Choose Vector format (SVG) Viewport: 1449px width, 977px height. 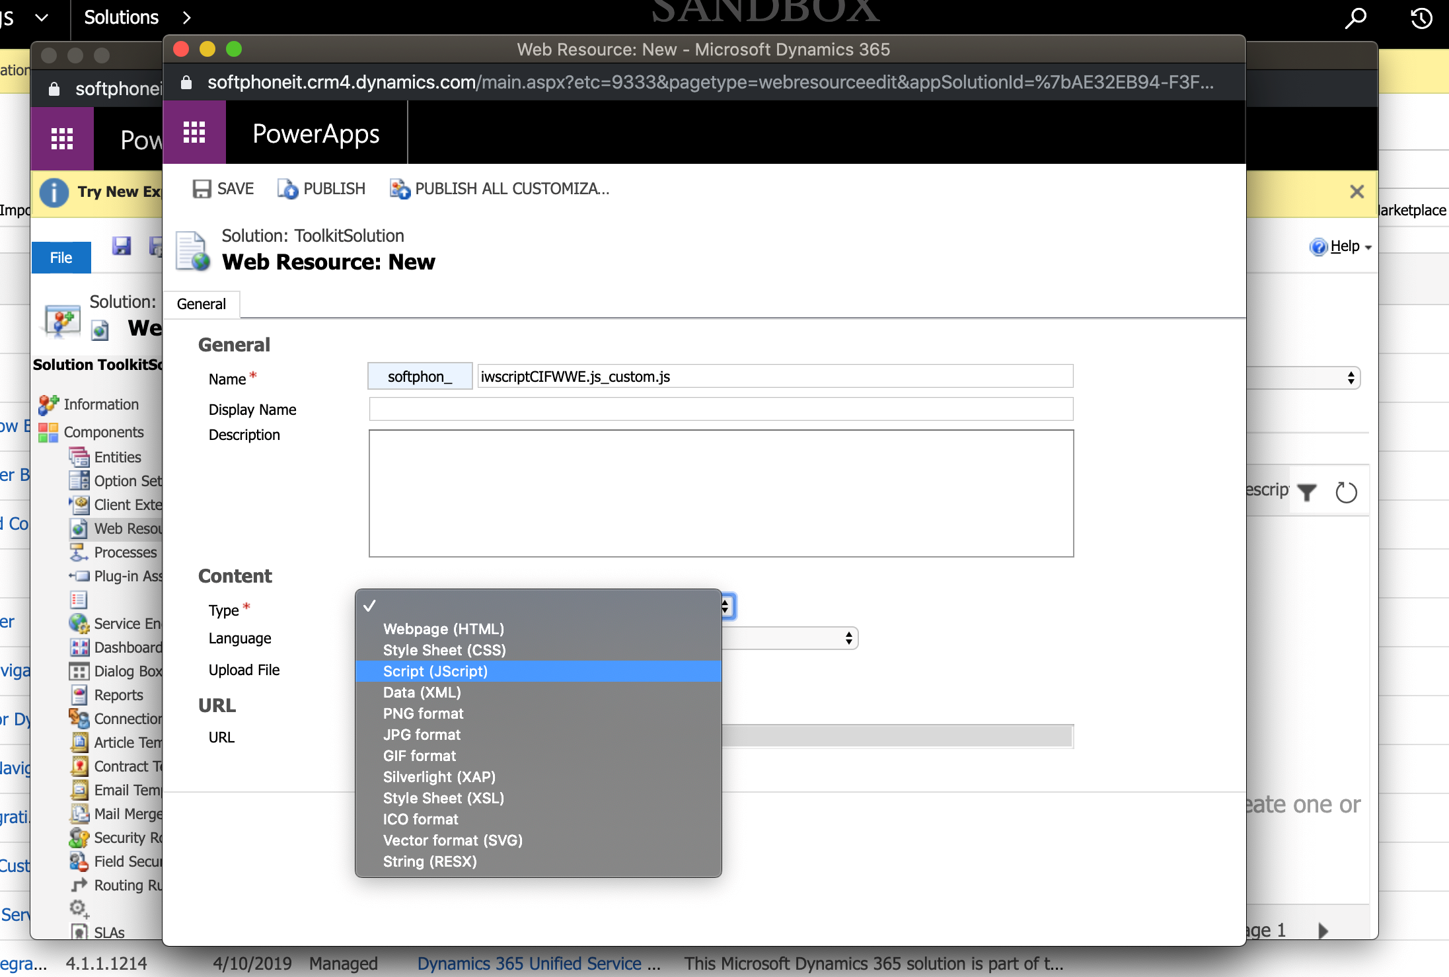pos(538,840)
